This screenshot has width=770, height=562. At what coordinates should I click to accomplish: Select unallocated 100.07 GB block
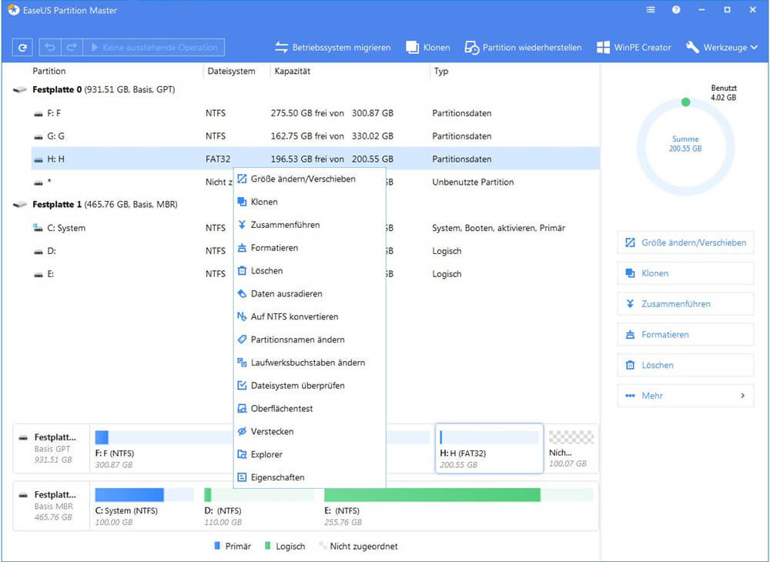click(x=571, y=449)
